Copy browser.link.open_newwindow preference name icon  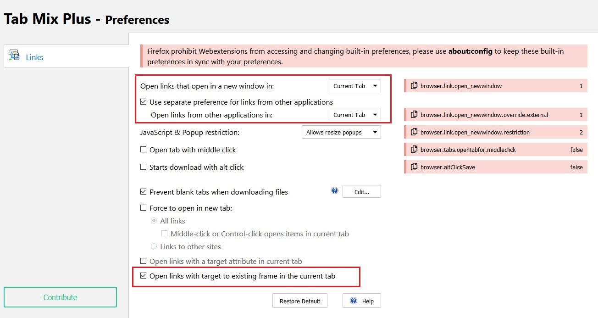pyautogui.click(x=414, y=86)
